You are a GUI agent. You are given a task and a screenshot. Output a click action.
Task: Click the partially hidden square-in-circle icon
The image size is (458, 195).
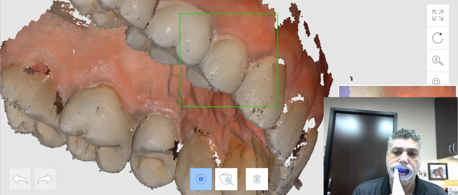436,81
